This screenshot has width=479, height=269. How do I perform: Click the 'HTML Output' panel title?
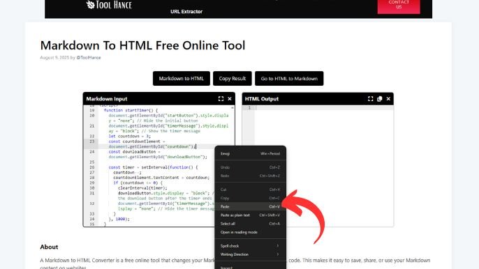[261, 99]
